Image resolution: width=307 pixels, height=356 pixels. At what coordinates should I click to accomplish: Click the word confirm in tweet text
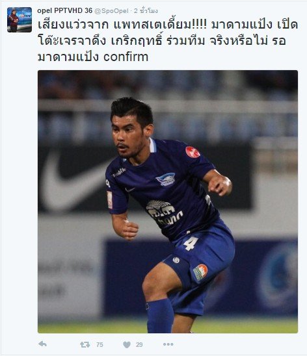click(x=126, y=57)
